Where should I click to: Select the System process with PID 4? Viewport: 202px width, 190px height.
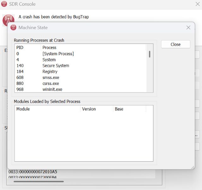(81, 60)
